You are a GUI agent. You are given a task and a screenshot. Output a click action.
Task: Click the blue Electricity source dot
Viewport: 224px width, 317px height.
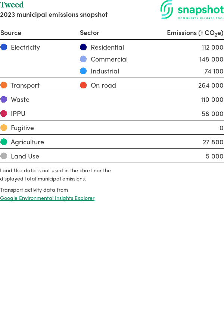pos(4,47)
